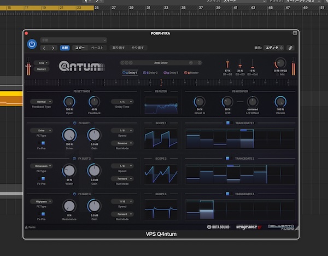This screenshot has width=328, height=256.
Task: Click the Input knob in FB Settings
Action: click(x=69, y=102)
